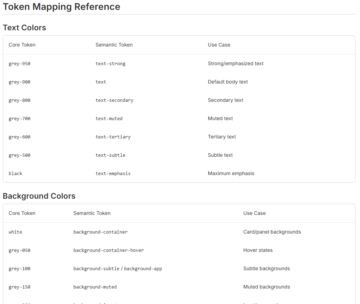The width and height of the screenshot is (360, 304).
Task: Click the 'Background Colors' section heading
Action: tap(39, 196)
